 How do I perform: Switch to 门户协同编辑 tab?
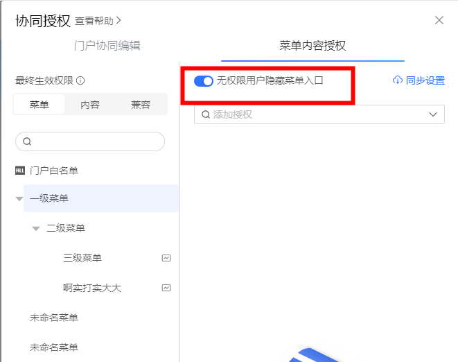[107, 46]
